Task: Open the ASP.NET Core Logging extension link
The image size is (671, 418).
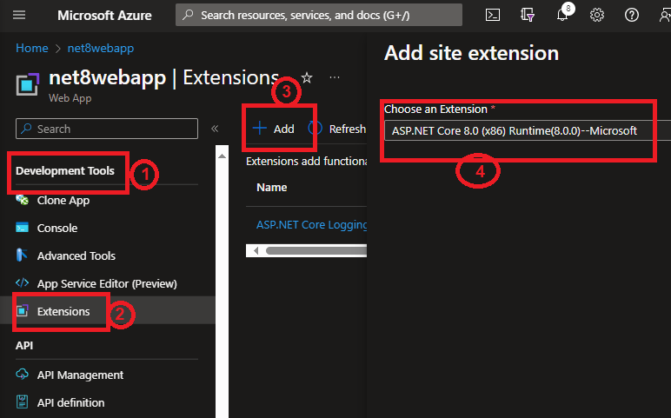Action: point(311,224)
